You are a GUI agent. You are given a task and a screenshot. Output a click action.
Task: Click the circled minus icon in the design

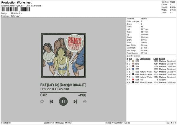pos(85,101)
